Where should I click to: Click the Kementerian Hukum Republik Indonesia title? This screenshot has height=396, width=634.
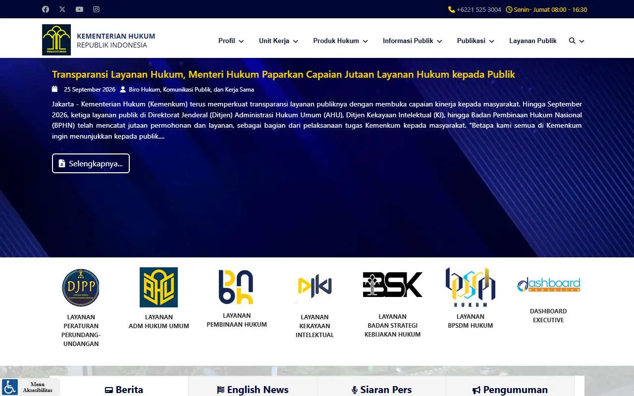point(116,41)
